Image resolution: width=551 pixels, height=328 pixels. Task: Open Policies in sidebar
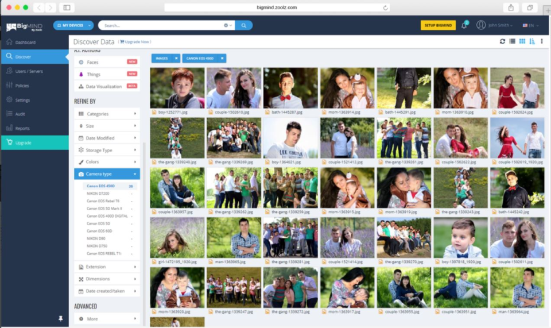(35, 86)
